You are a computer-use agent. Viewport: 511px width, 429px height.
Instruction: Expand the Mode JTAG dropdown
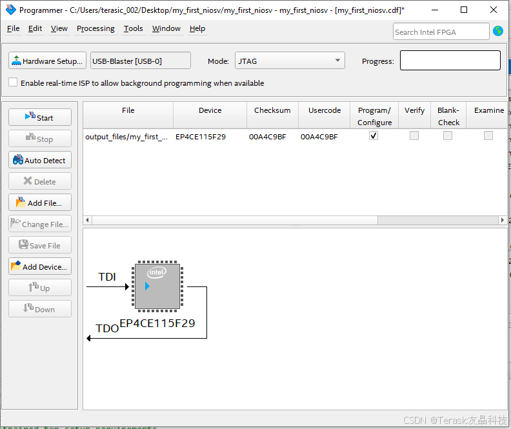pyautogui.click(x=290, y=61)
